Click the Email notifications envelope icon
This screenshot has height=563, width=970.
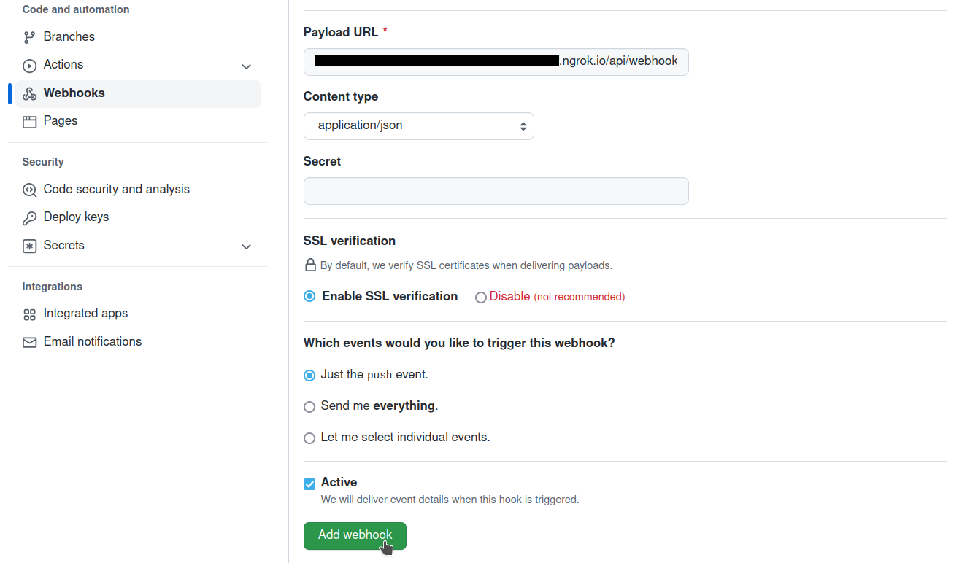click(29, 342)
